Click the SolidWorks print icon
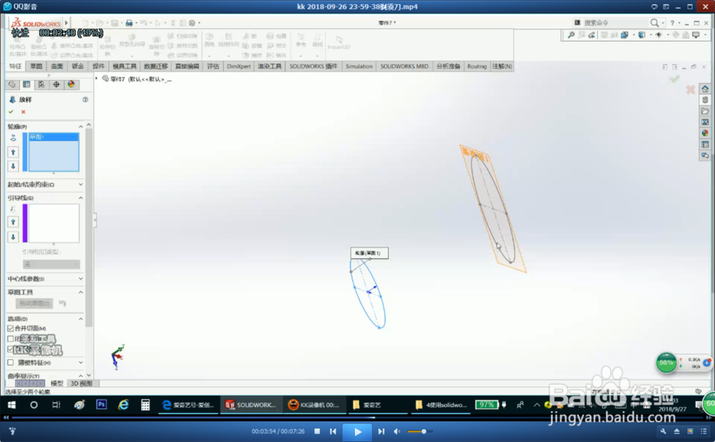The image size is (715, 442). (129, 23)
